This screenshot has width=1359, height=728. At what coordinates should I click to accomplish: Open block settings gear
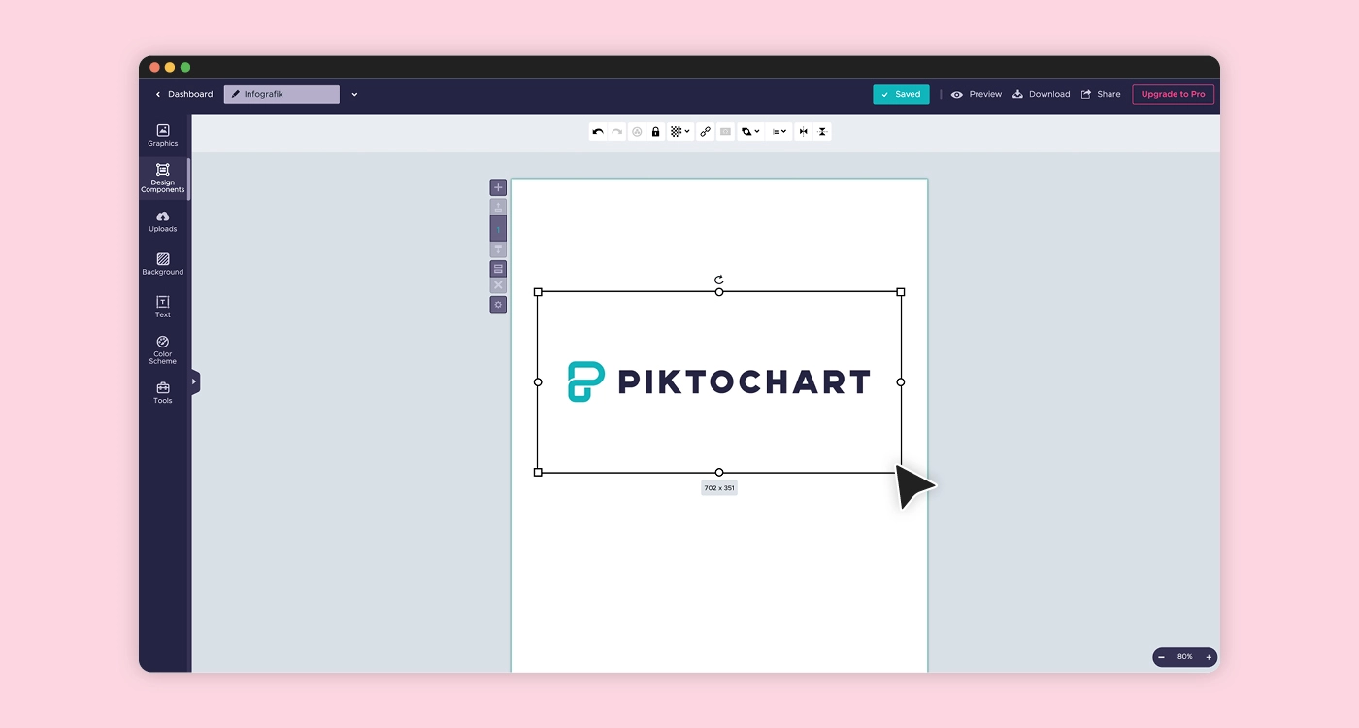coord(498,305)
